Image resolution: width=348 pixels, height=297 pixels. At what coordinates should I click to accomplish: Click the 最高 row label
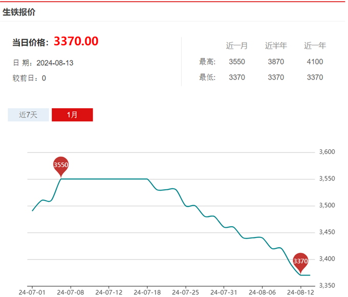(x=207, y=62)
